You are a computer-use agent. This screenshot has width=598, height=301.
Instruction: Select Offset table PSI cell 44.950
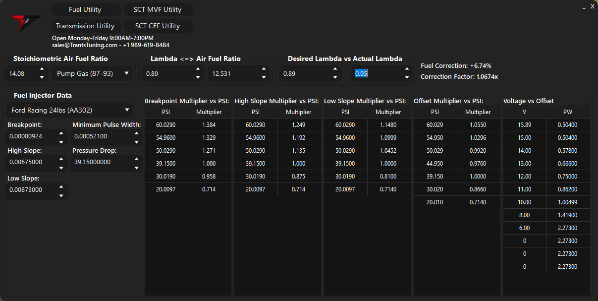tap(435, 164)
